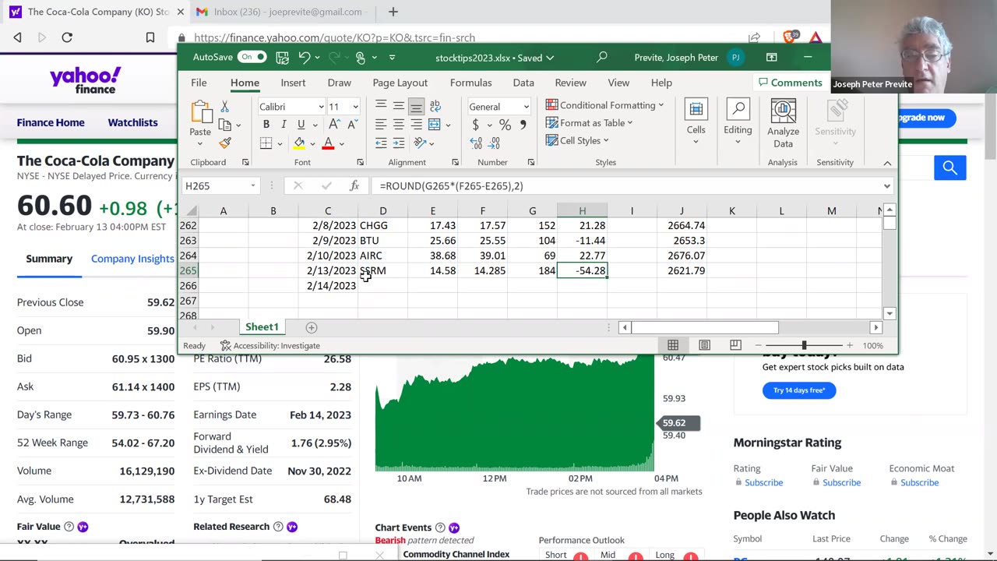Click Increase Decimal icon
Image resolution: width=997 pixels, height=561 pixels.
(476, 143)
